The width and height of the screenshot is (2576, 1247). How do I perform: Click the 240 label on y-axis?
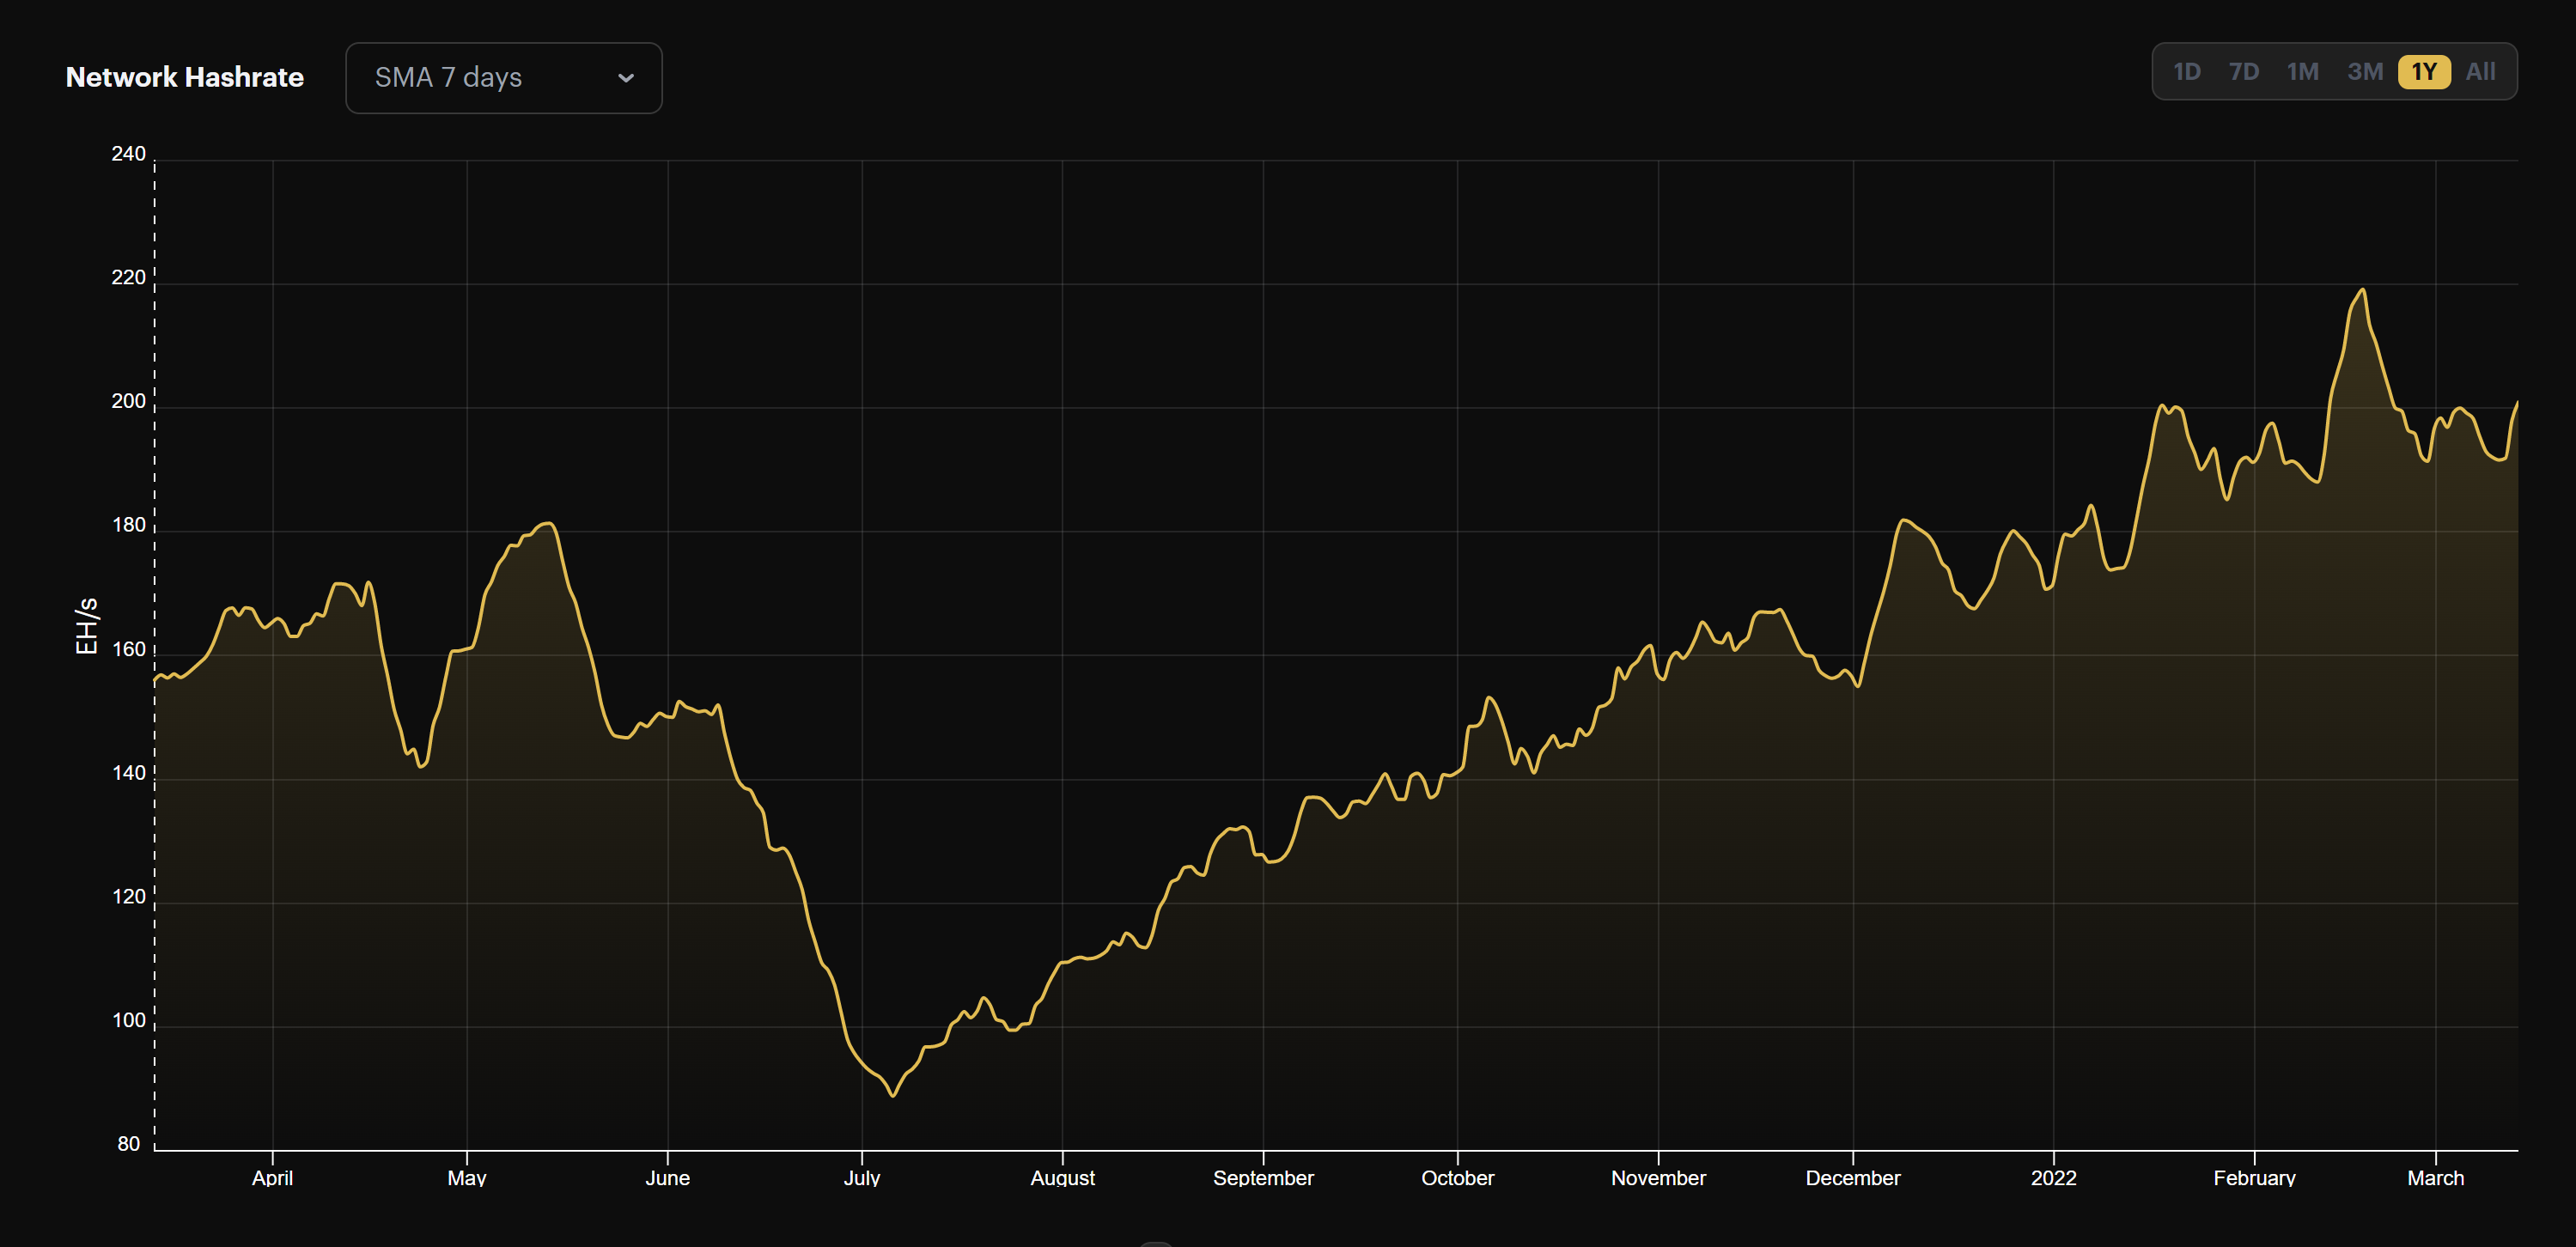[128, 154]
